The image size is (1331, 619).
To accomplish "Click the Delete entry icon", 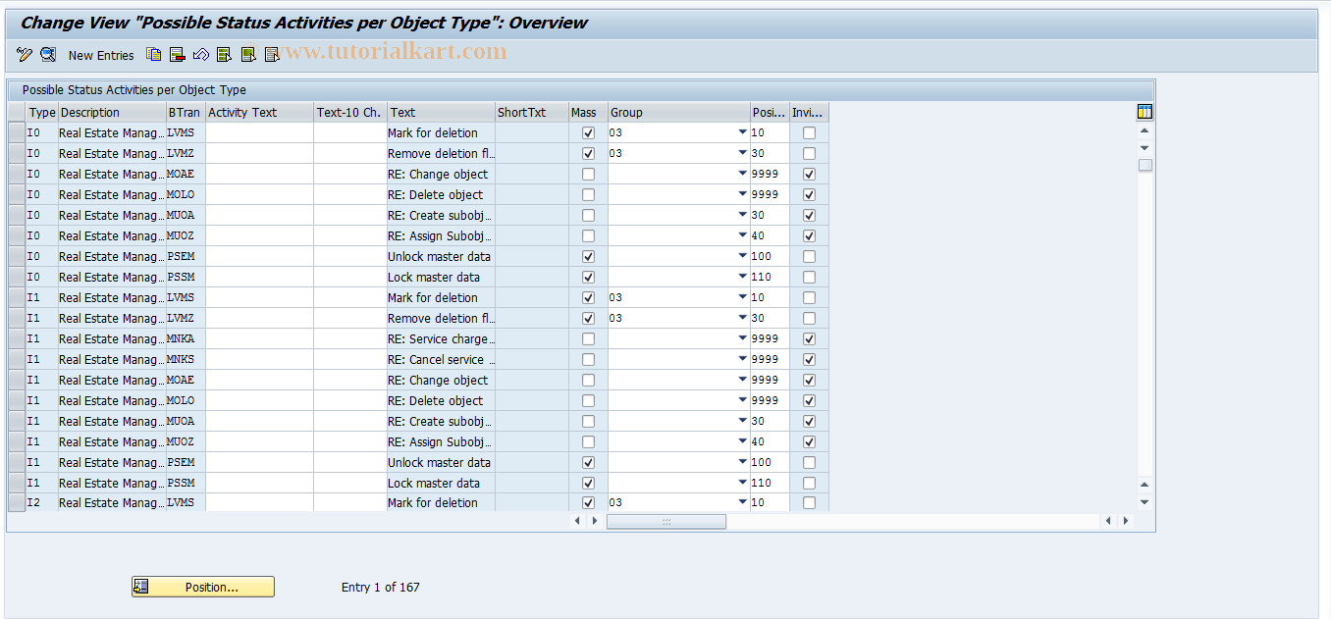I will tap(178, 54).
